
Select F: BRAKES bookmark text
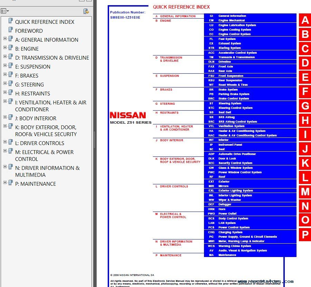[x=27, y=75]
